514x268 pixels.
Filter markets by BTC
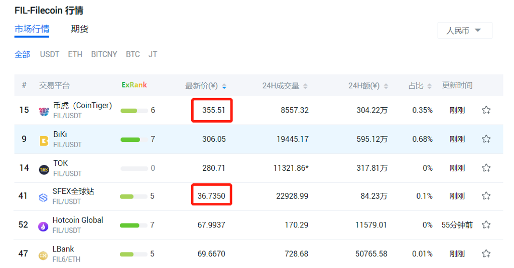click(133, 54)
